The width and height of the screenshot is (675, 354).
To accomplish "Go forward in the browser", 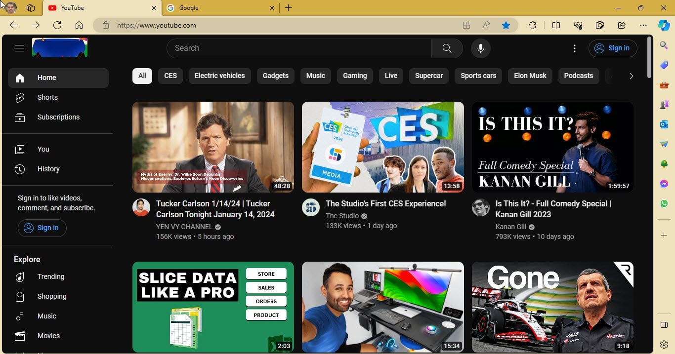I will (36, 25).
